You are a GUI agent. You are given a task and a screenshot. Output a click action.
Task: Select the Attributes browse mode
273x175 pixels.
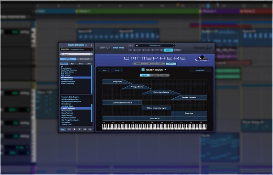[x=68, y=59]
